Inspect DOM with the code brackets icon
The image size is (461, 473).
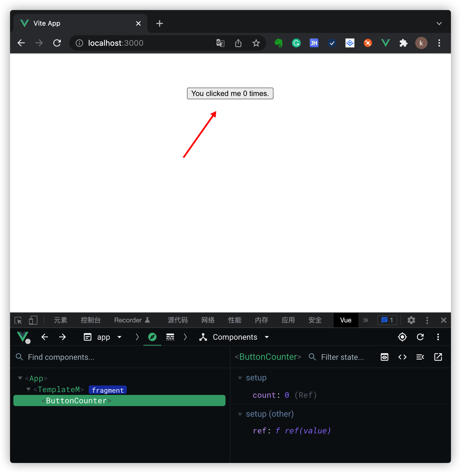pyautogui.click(x=402, y=357)
